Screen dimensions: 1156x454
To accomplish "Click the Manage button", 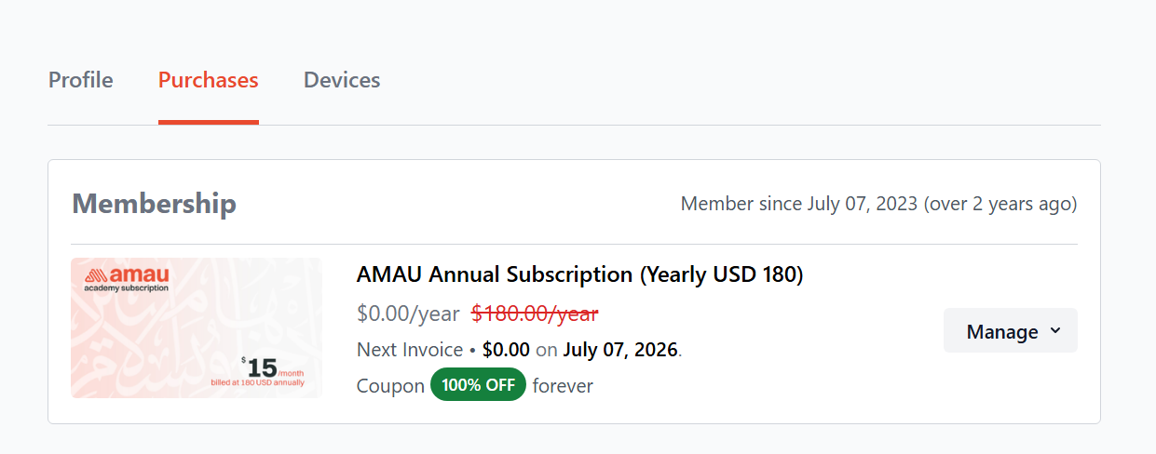I will point(1002,331).
